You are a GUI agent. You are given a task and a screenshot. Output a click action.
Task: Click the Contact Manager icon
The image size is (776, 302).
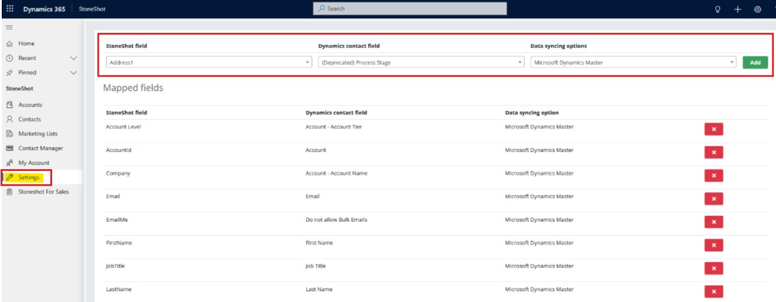pos(9,148)
